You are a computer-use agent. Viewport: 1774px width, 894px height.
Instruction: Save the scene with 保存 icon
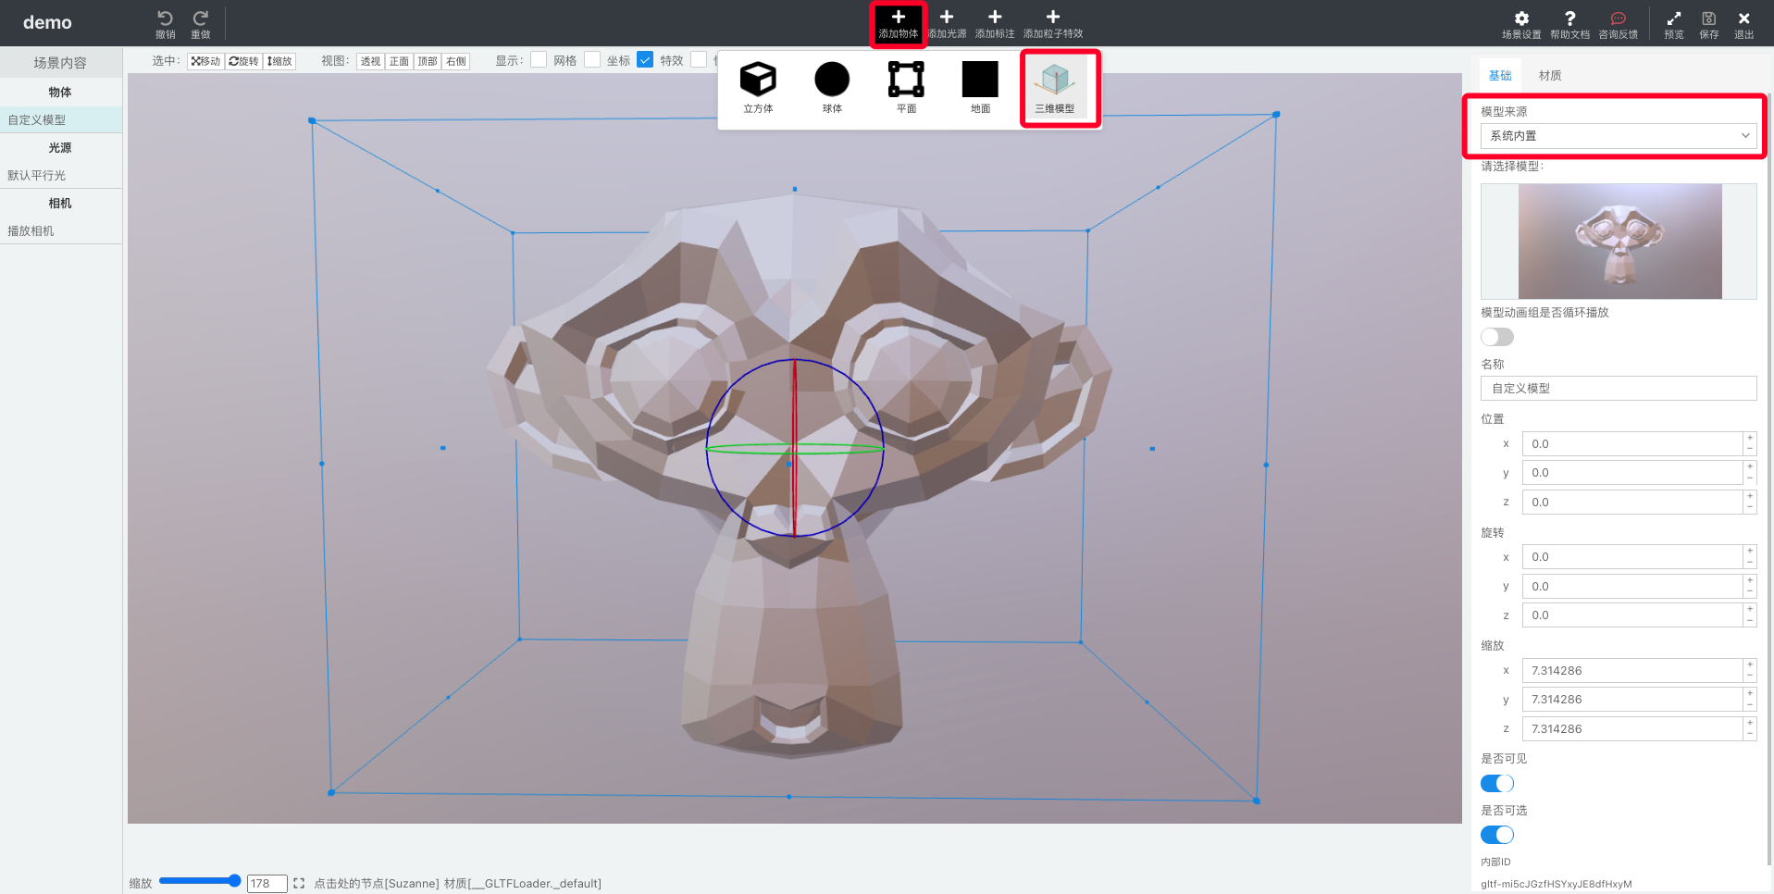coord(1708,19)
